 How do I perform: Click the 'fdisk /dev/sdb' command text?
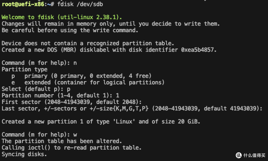coord(80,4)
